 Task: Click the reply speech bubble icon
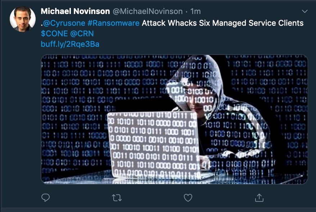click(45, 198)
